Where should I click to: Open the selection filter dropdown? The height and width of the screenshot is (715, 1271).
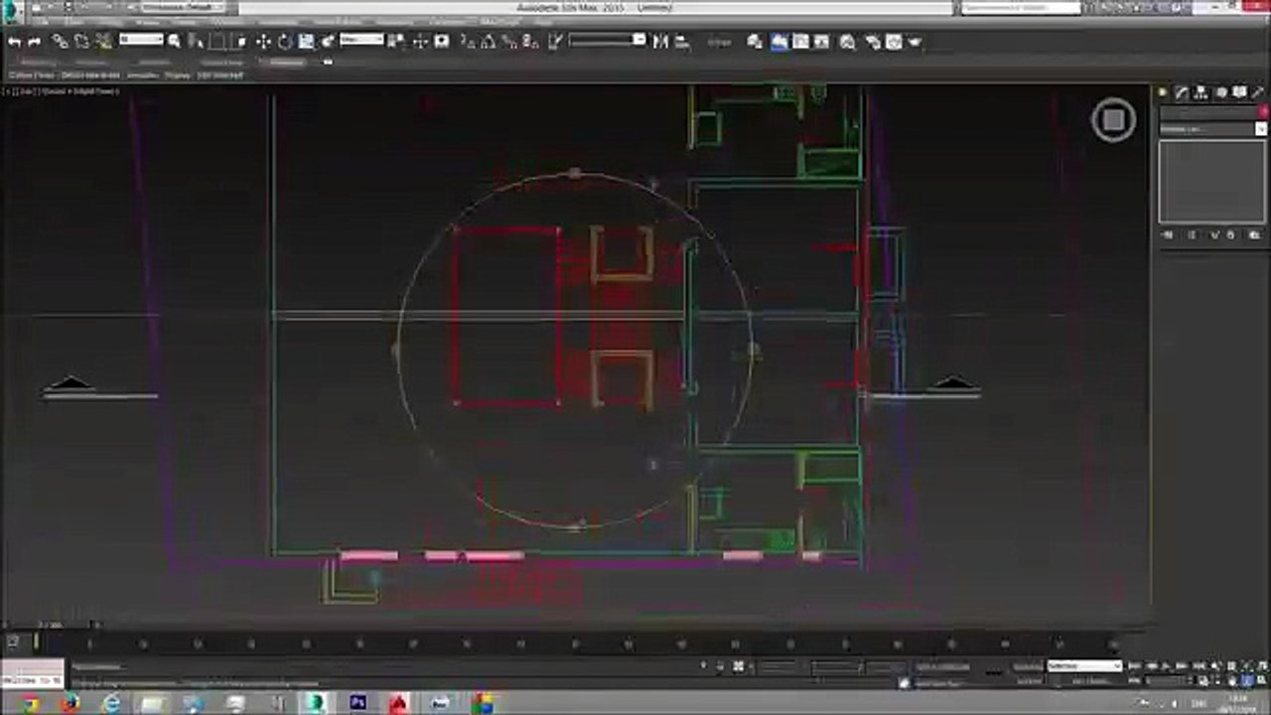[141, 40]
